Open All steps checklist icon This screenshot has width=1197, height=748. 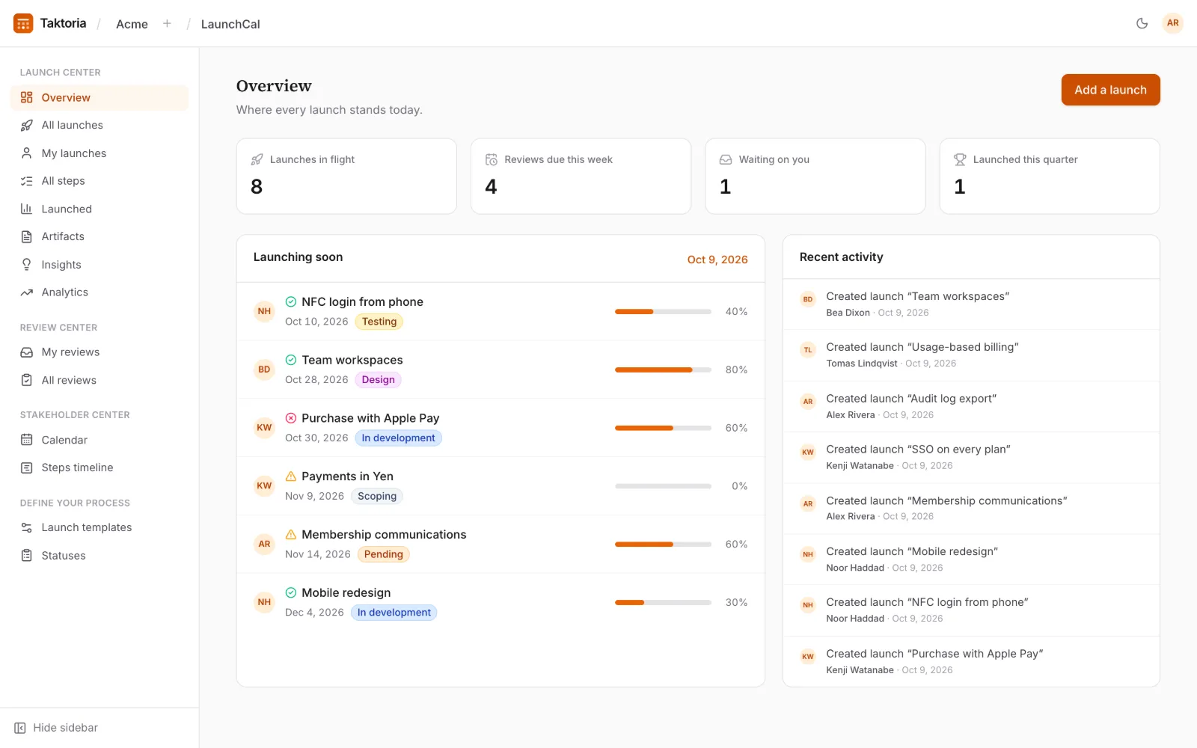tap(27, 181)
